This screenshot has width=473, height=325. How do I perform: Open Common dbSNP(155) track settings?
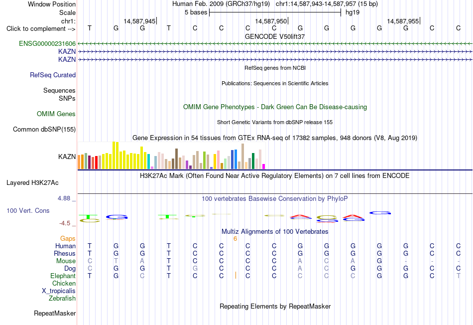[44, 129]
